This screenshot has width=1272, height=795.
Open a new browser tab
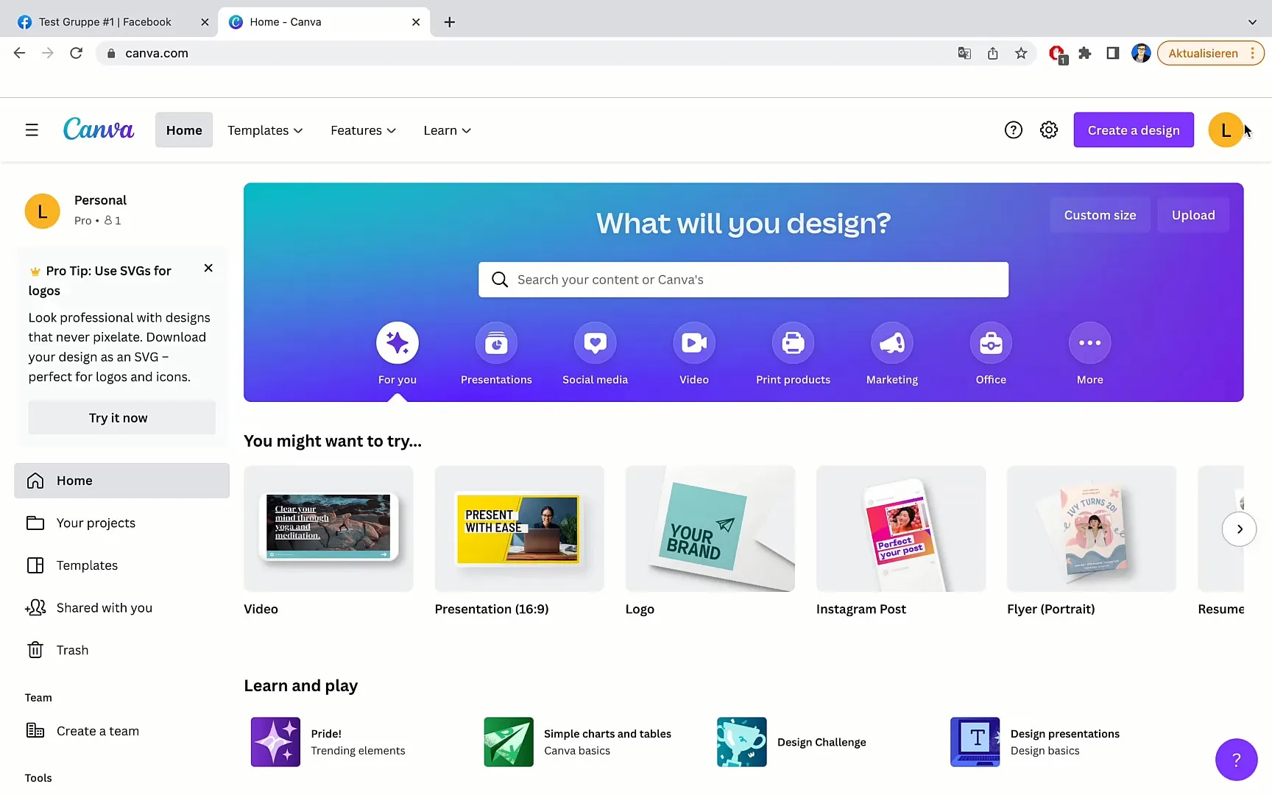pos(450,22)
